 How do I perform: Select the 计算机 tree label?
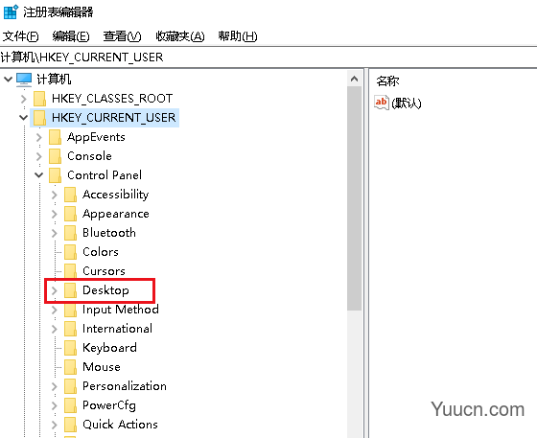point(54,80)
